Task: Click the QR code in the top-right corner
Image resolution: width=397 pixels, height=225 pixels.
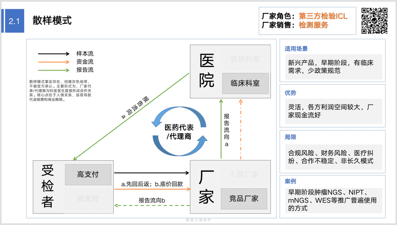Action: (x=375, y=21)
